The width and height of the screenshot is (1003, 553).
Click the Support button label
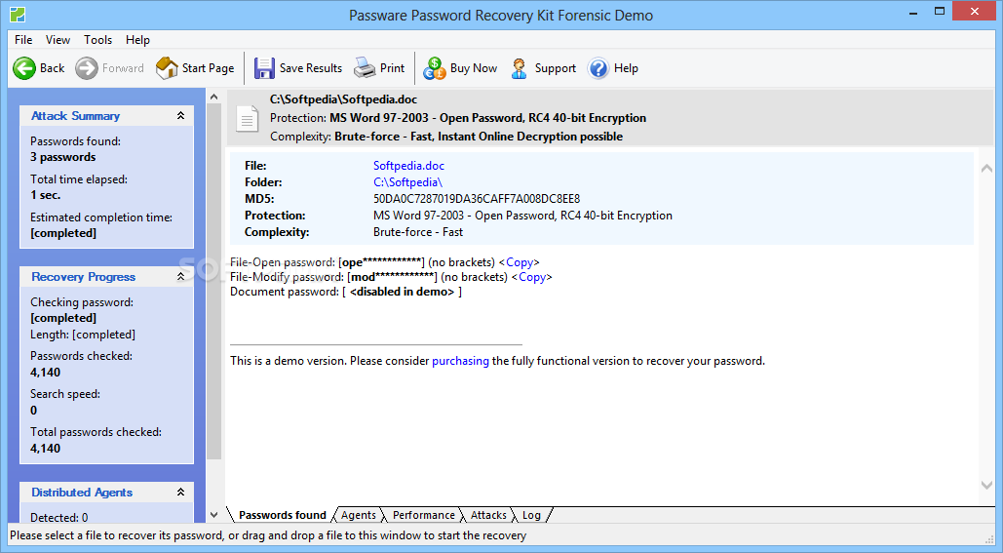(x=556, y=68)
